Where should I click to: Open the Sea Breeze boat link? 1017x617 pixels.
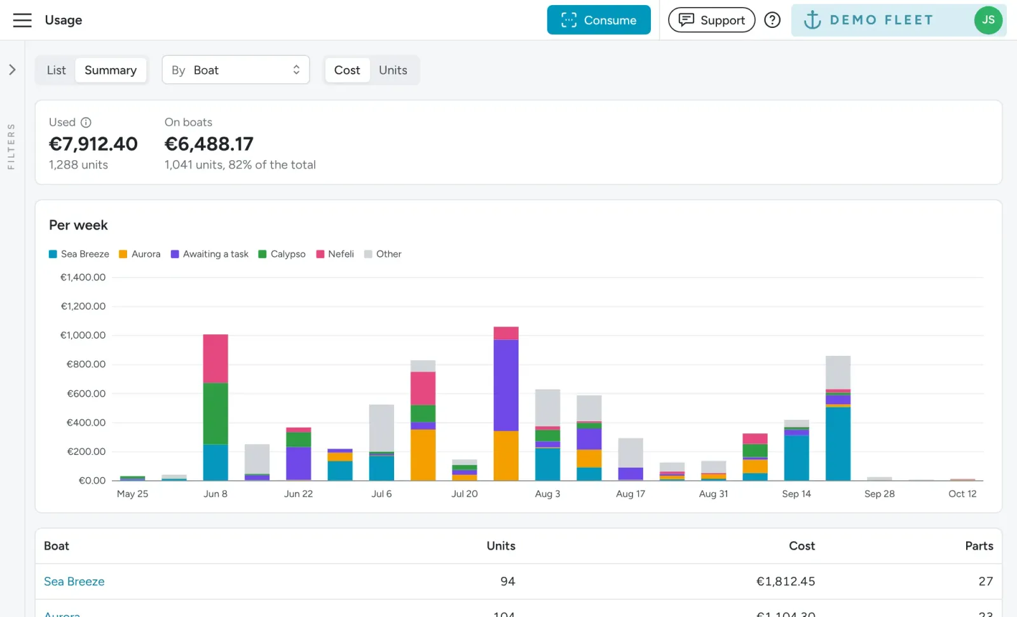74,581
